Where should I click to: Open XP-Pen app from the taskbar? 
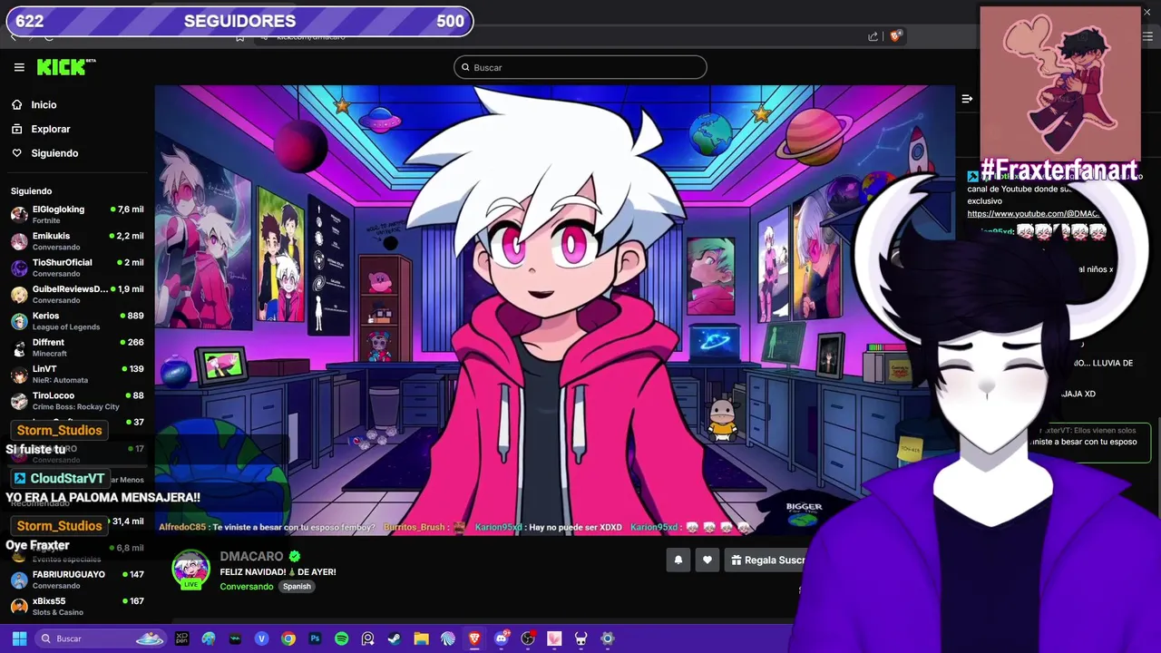[181, 638]
